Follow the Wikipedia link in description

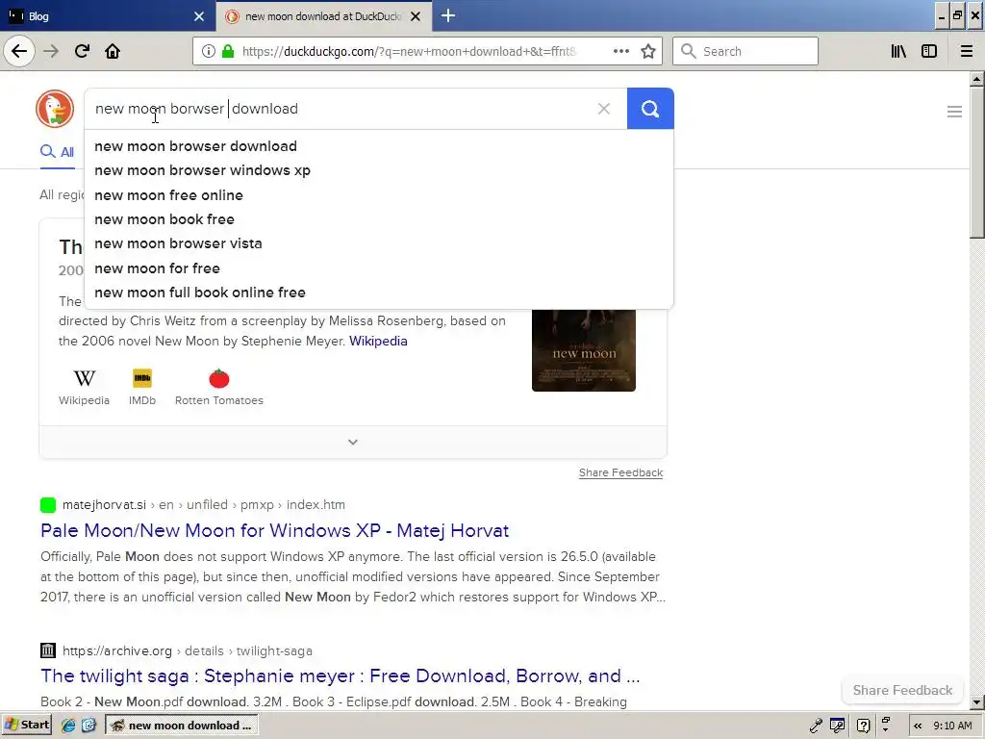click(378, 341)
